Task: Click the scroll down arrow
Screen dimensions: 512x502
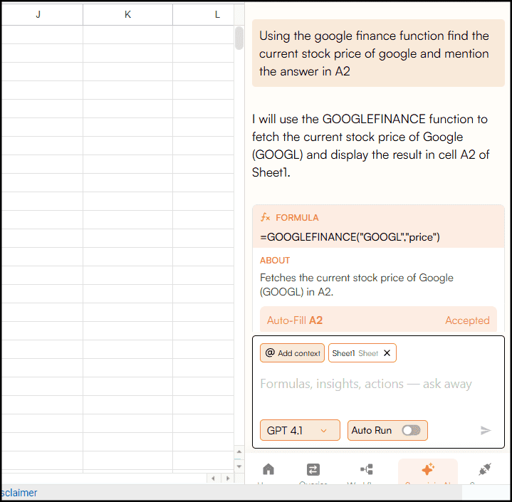Action: (239, 466)
